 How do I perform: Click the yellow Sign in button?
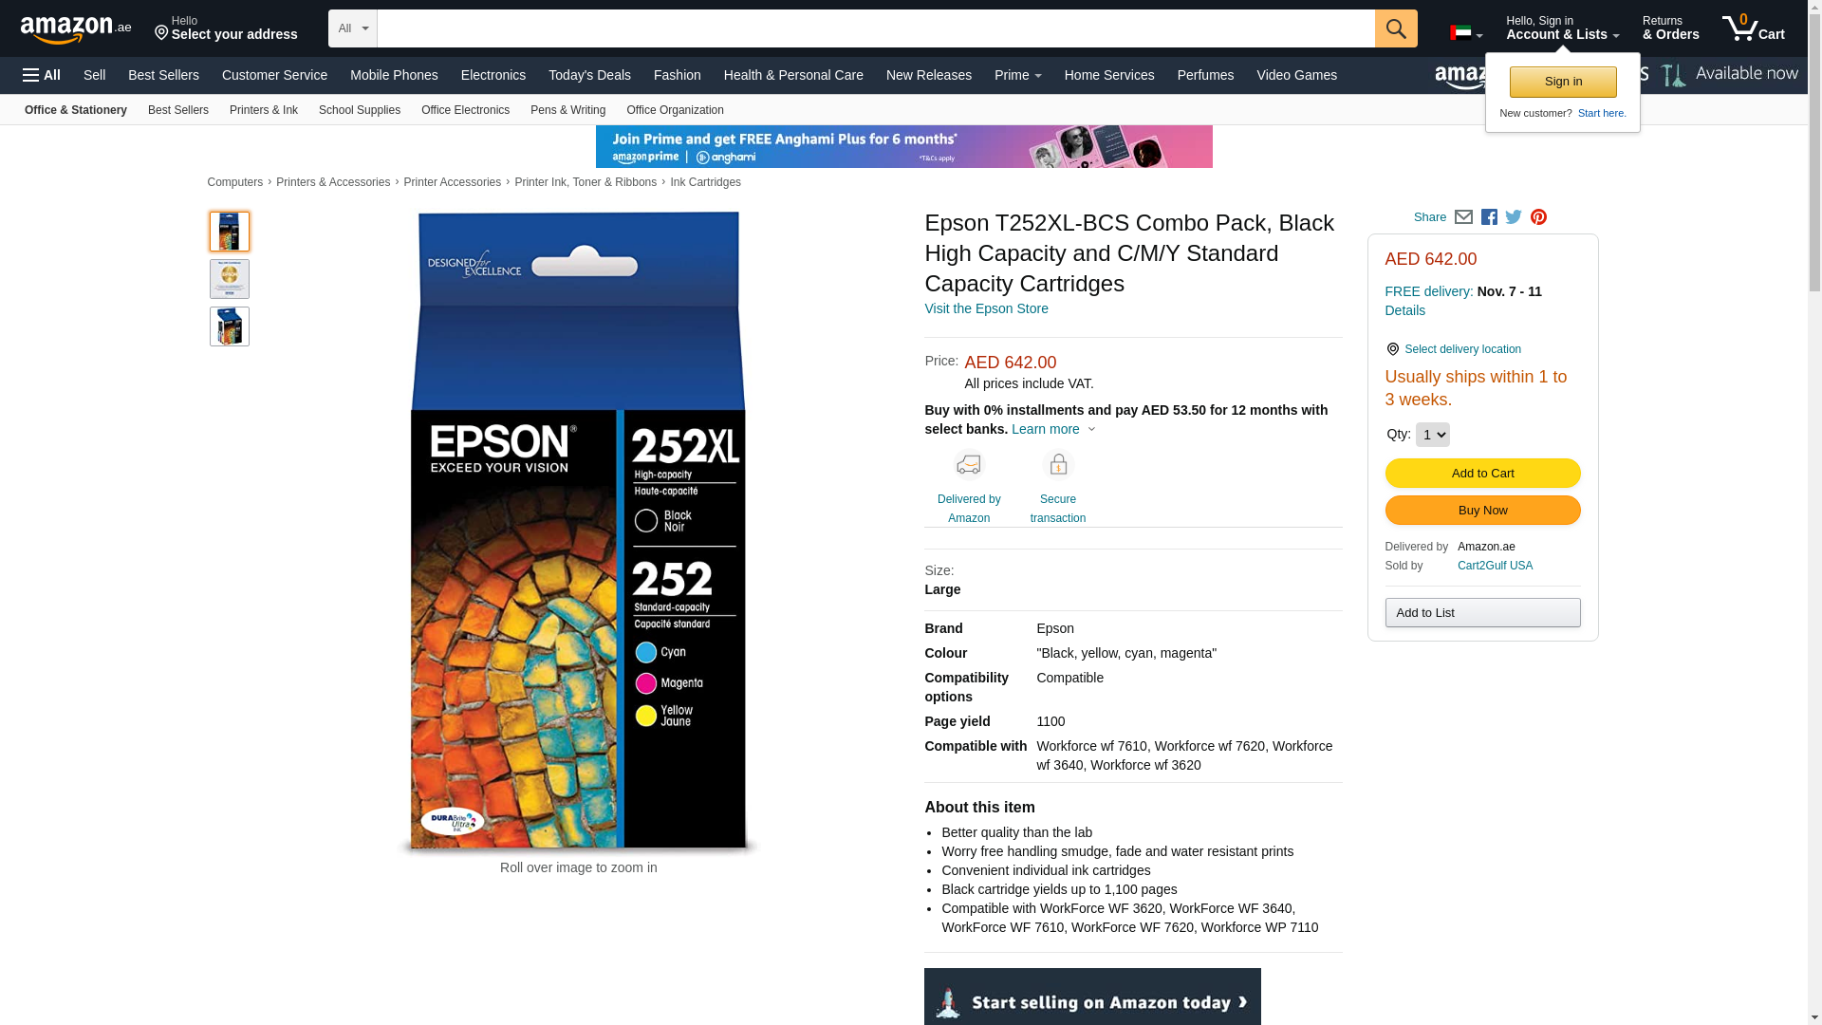coord(1563,82)
